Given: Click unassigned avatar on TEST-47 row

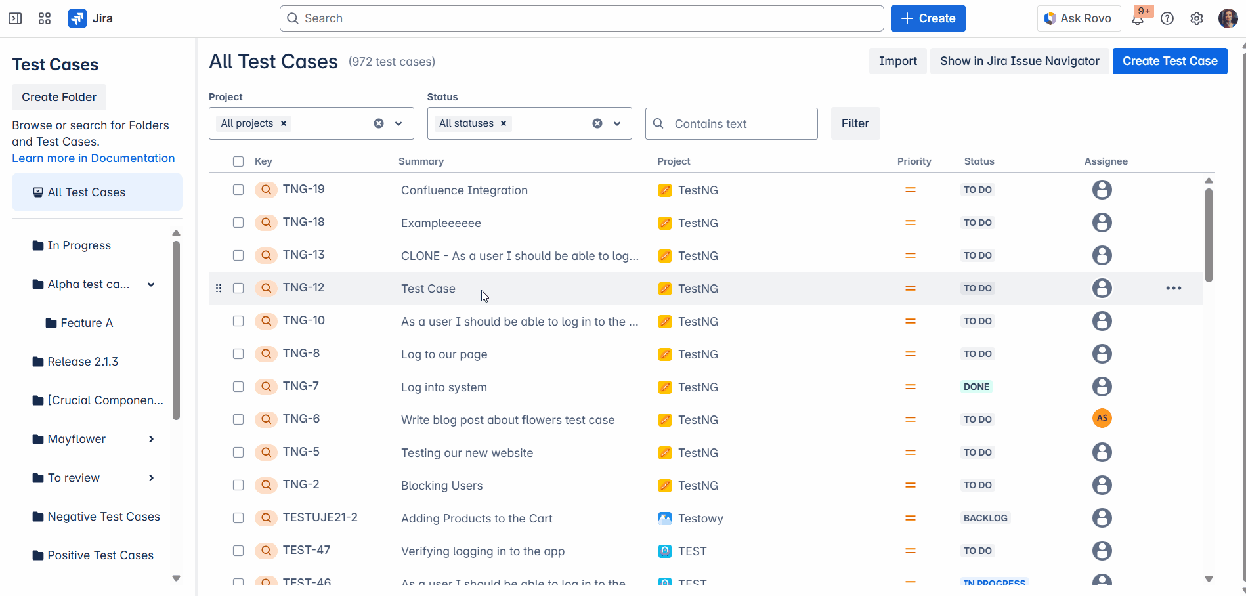Looking at the screenshot, I should click(1102, 551).
